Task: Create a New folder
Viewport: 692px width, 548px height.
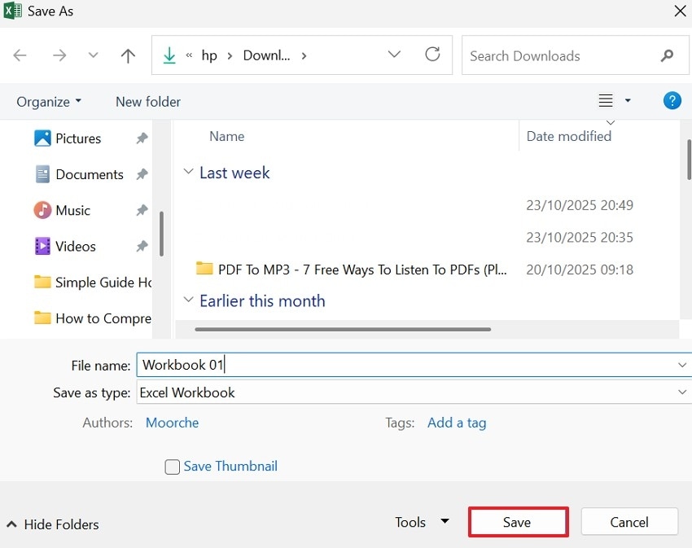Action: coord(148,102)
